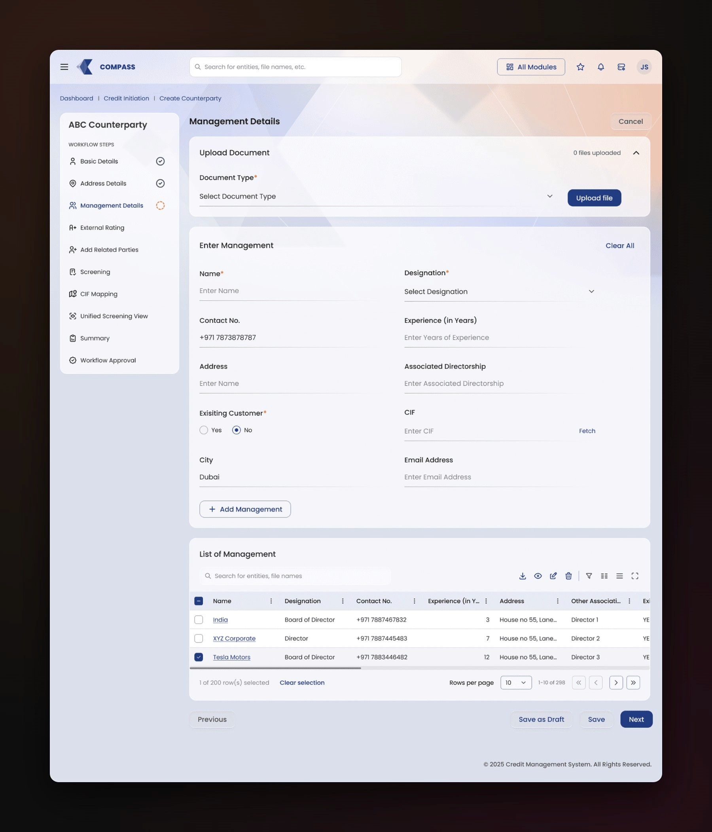Change row density with lines icon
This screenshot has width=712, height=832.
click(619, 576)
